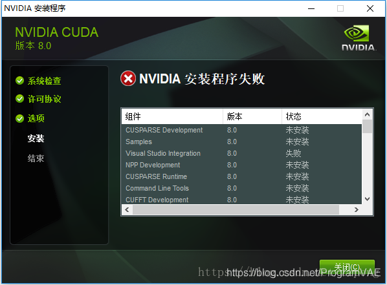Click the 未安装 status of Samples
387x285 pixels.
[x=297, y=142]
